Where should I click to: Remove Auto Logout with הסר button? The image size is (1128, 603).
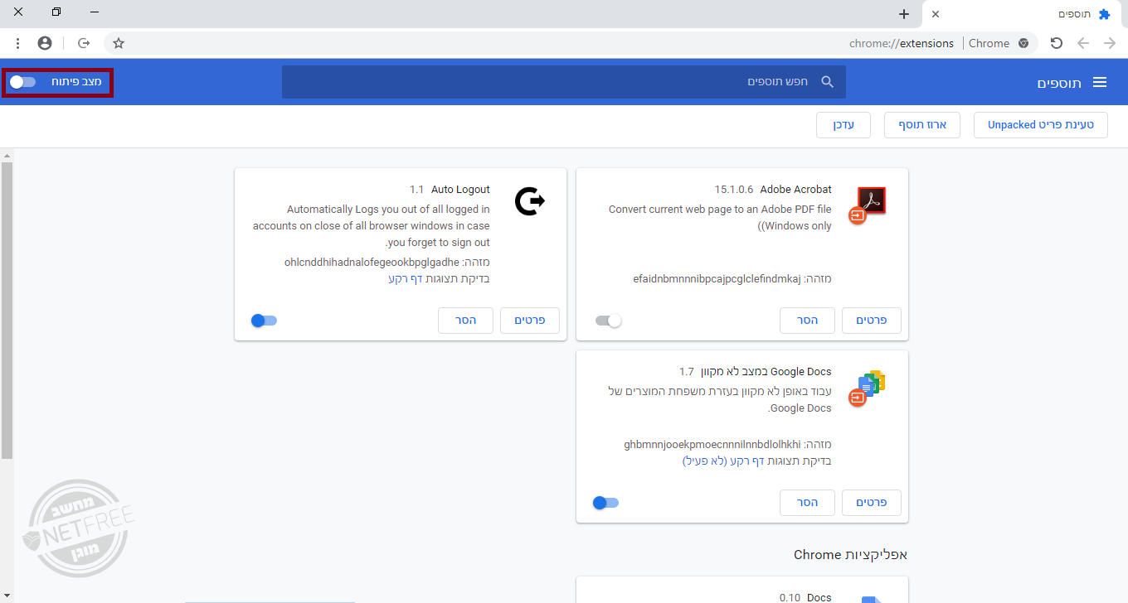coord(466,321)
